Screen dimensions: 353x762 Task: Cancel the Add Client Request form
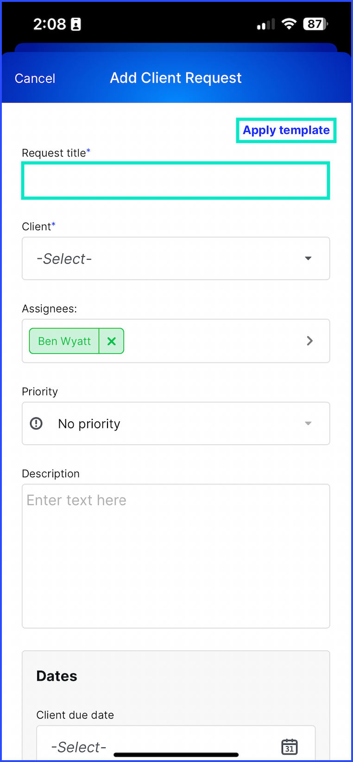click(35, 78)
